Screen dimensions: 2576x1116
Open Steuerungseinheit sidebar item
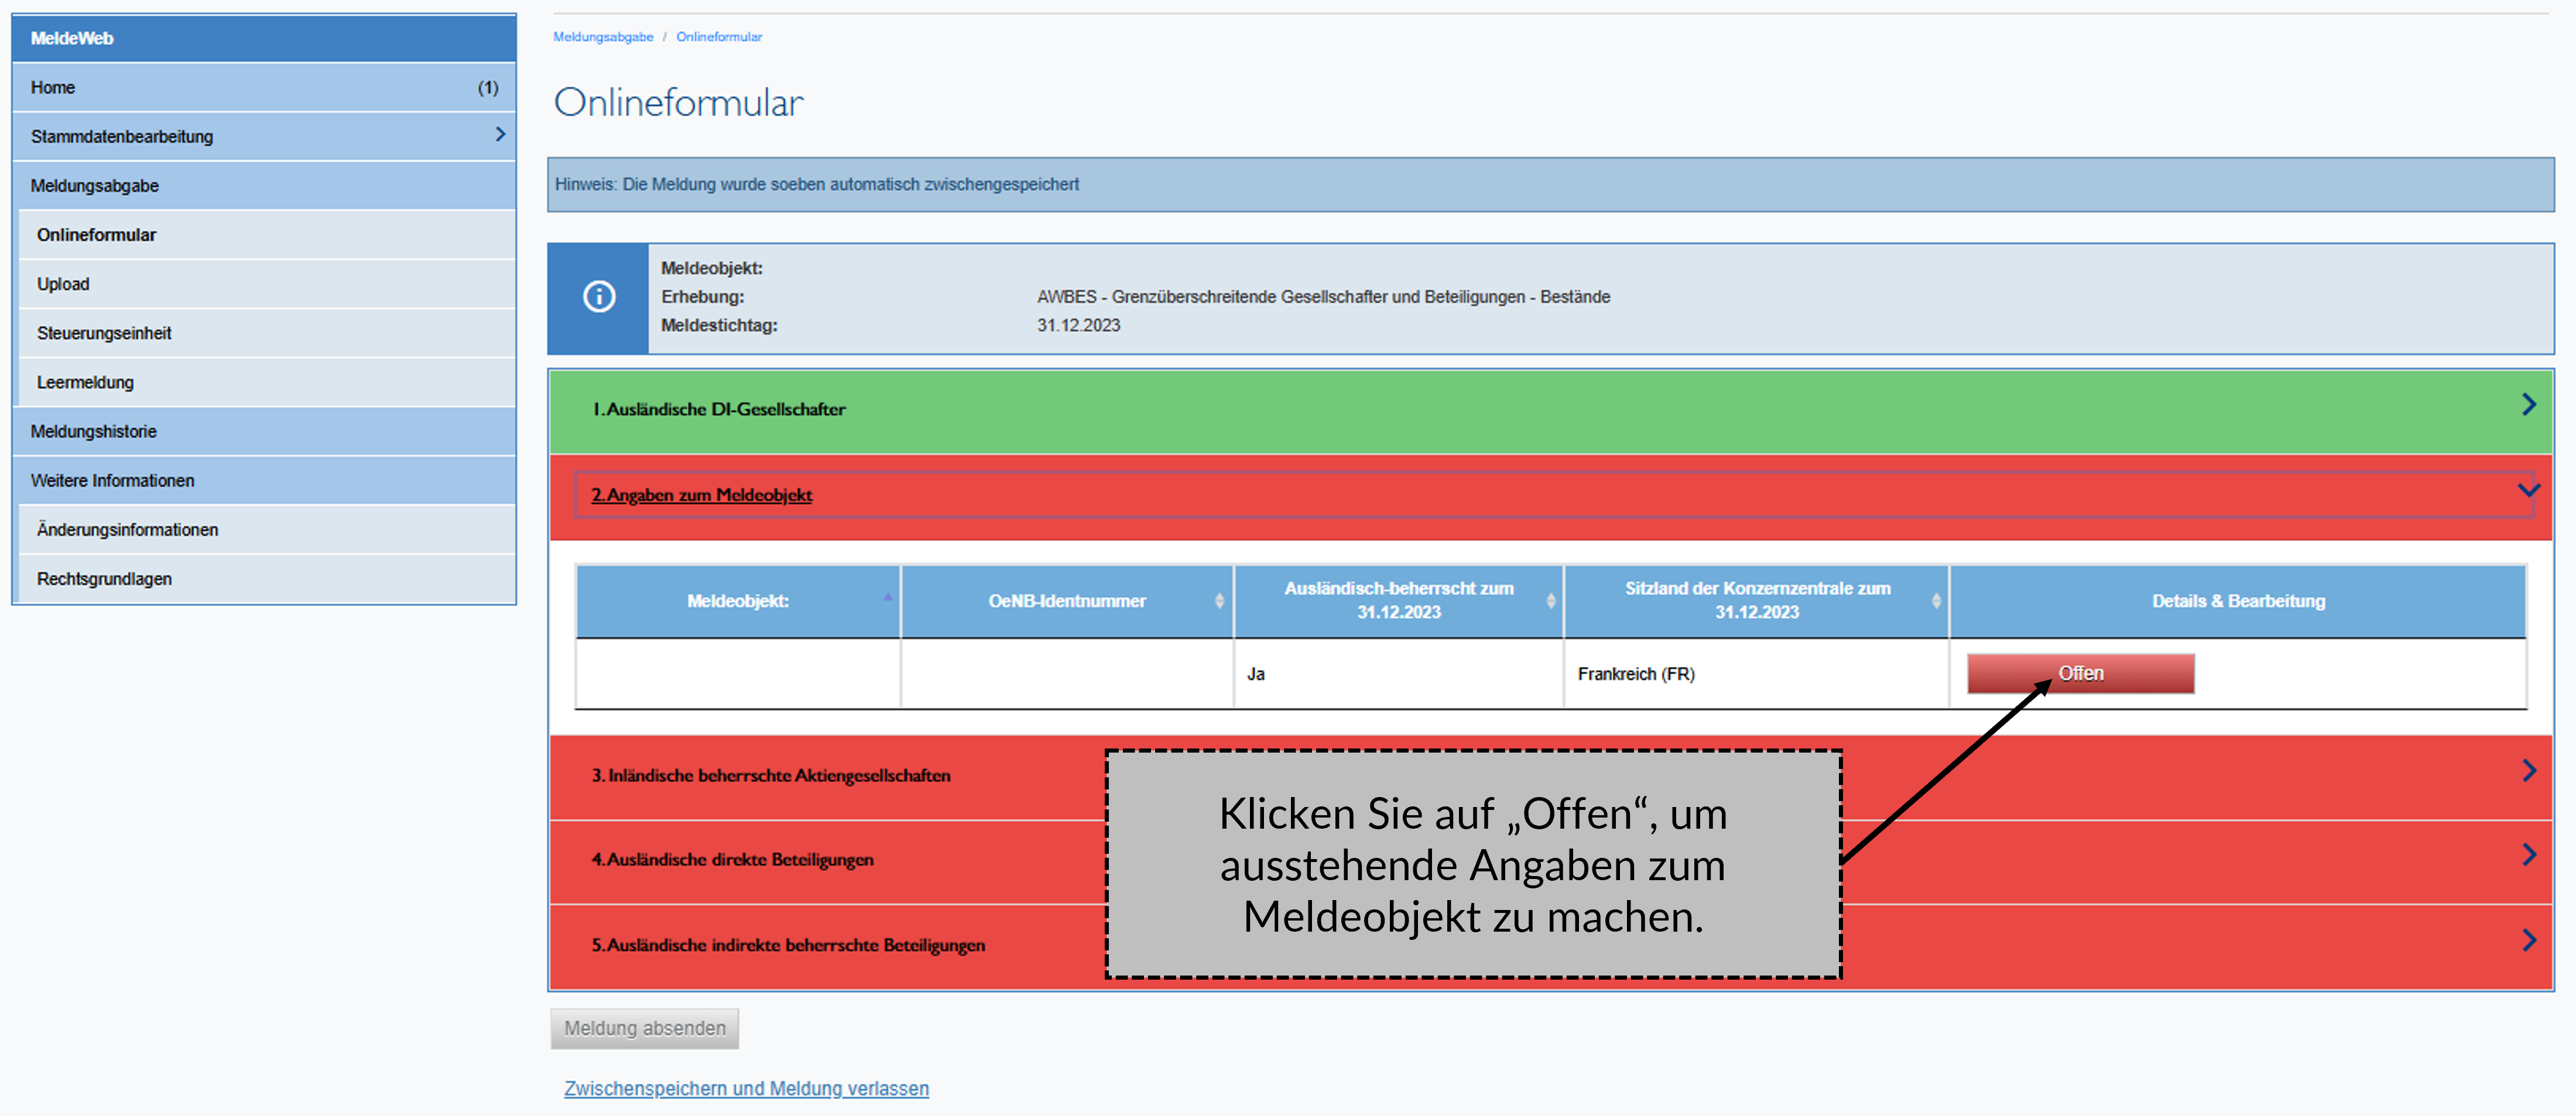tap(104, 333)
